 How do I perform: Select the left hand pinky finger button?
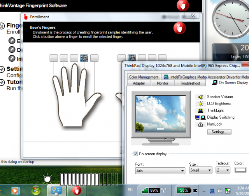pyautogui.click(x=54, y=58)
